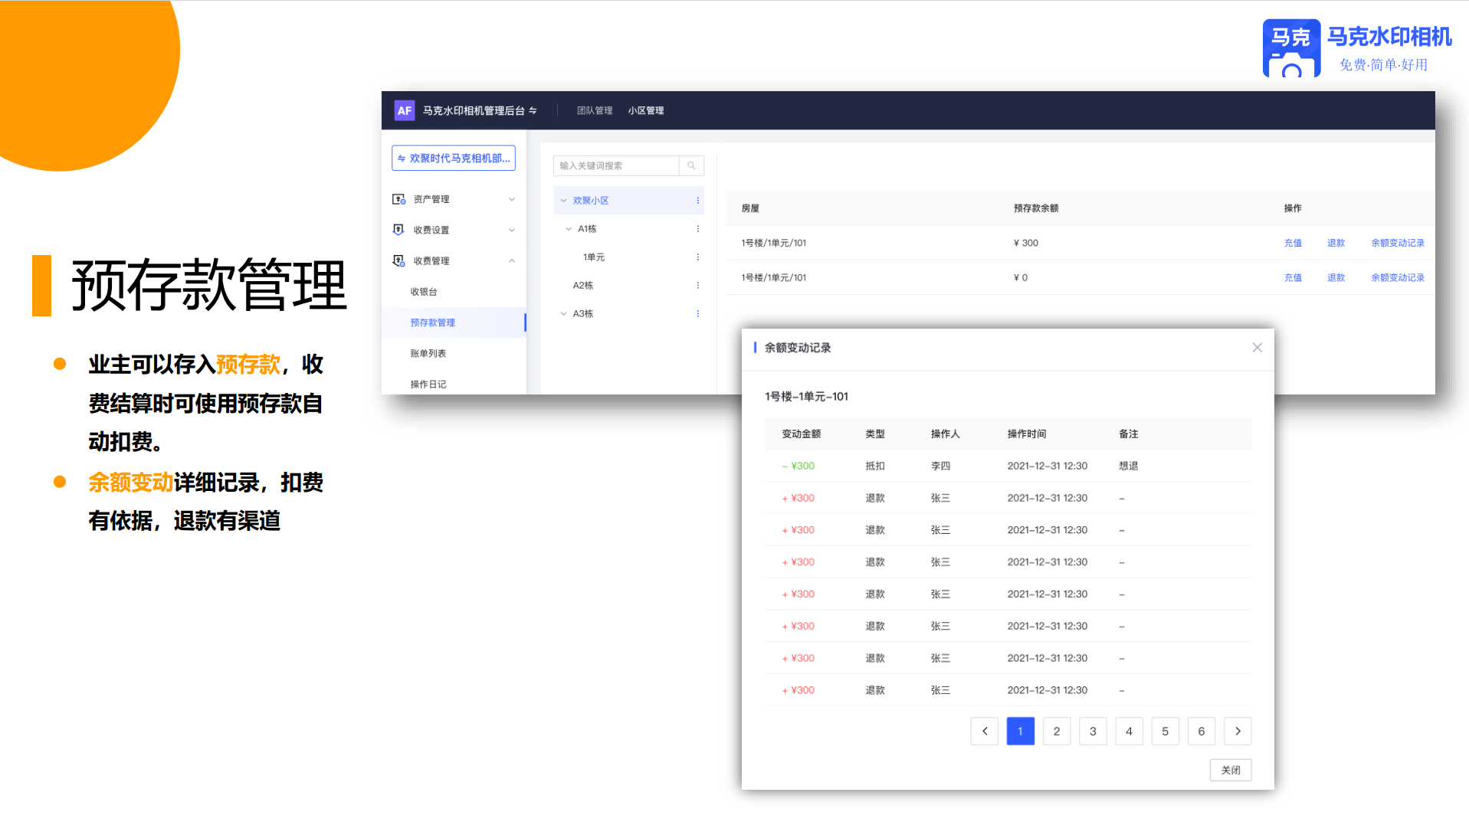This screenshot has height=825, width=1469.
Task: Go to the previous page of records
Action: (x=985, y=732)
